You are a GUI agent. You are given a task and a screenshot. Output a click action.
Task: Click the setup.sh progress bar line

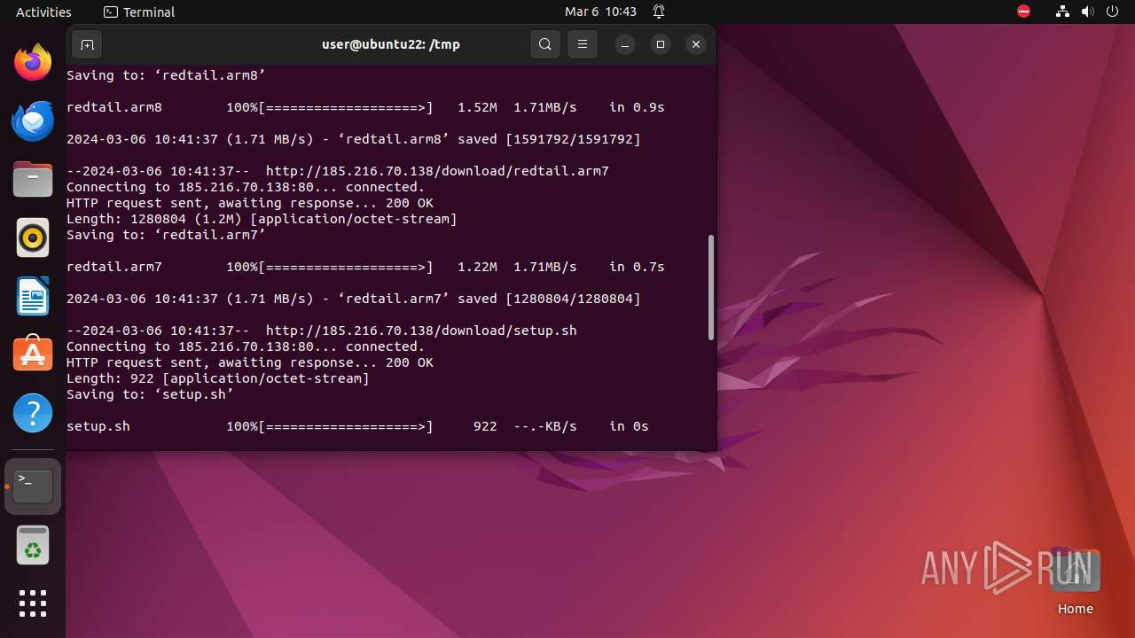[x=357, y=426]
